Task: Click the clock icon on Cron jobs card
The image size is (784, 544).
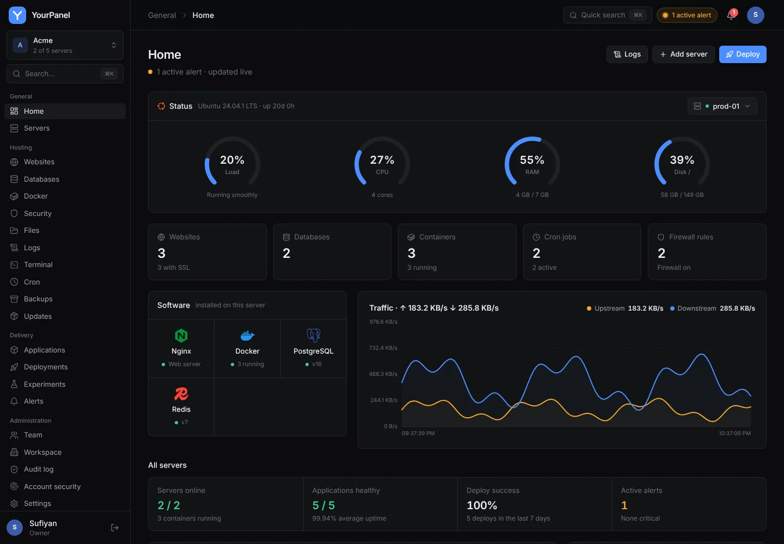Action: pos(536,237)
